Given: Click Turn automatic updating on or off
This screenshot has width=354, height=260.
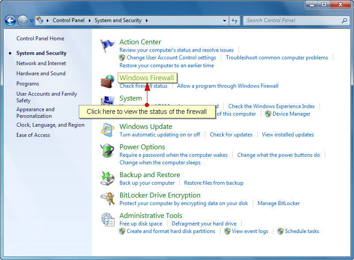Looking at the screenshot, I should pos(160,135).
